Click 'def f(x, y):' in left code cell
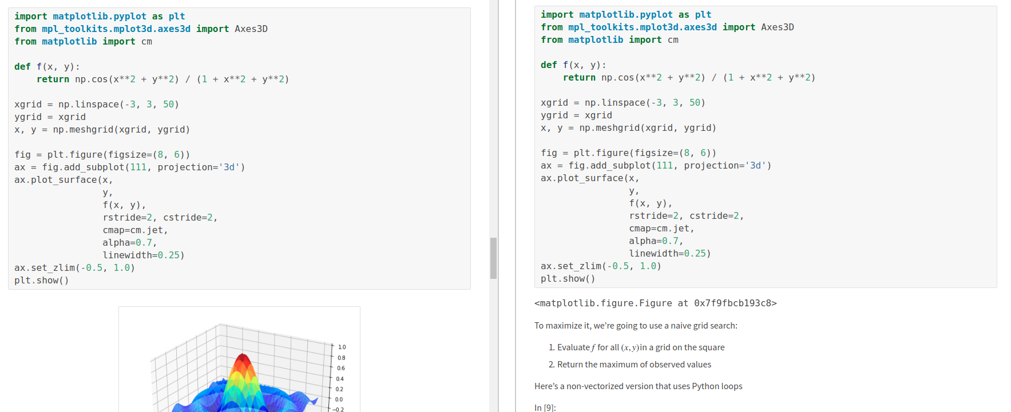The height and width of the screenshot is (412, 1011). 47,67
